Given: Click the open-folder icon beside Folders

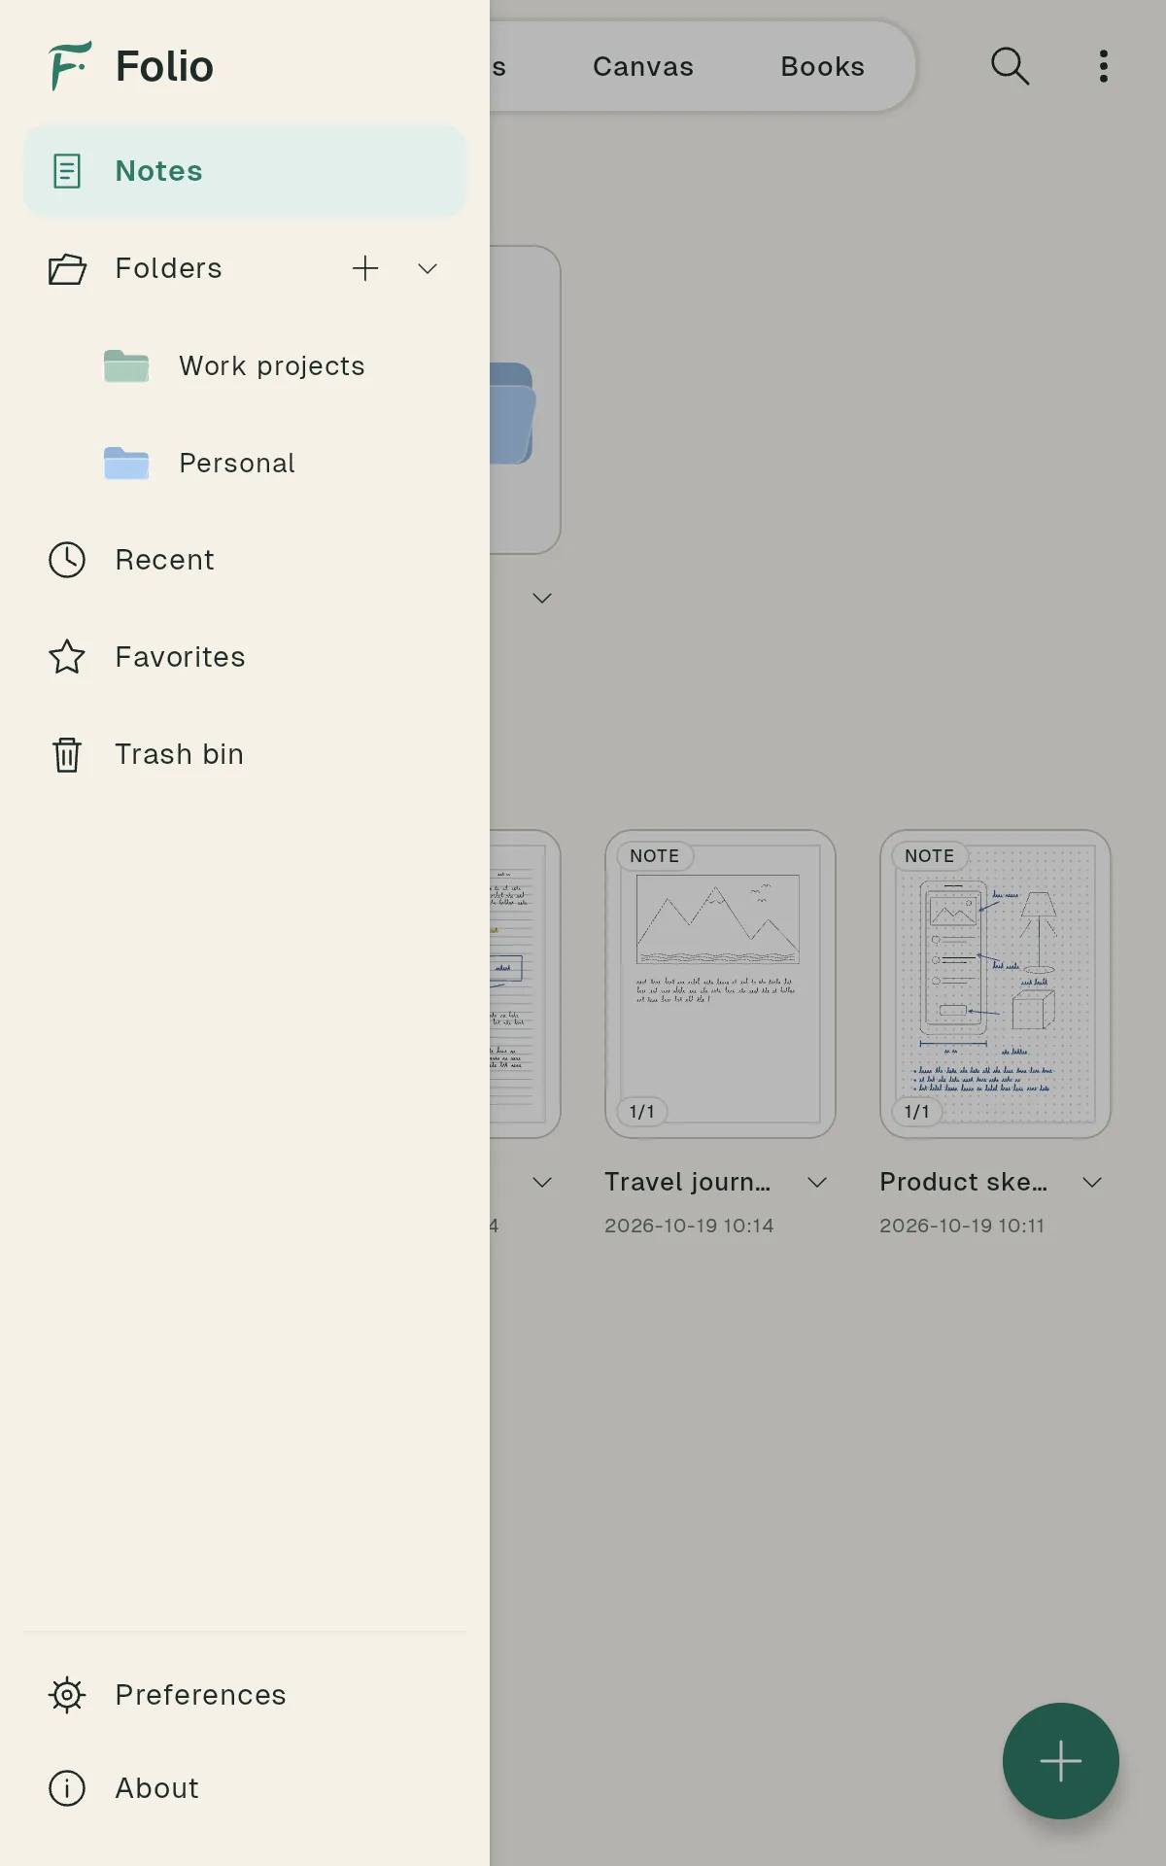Looking at the screenshot, I should 67,268.
